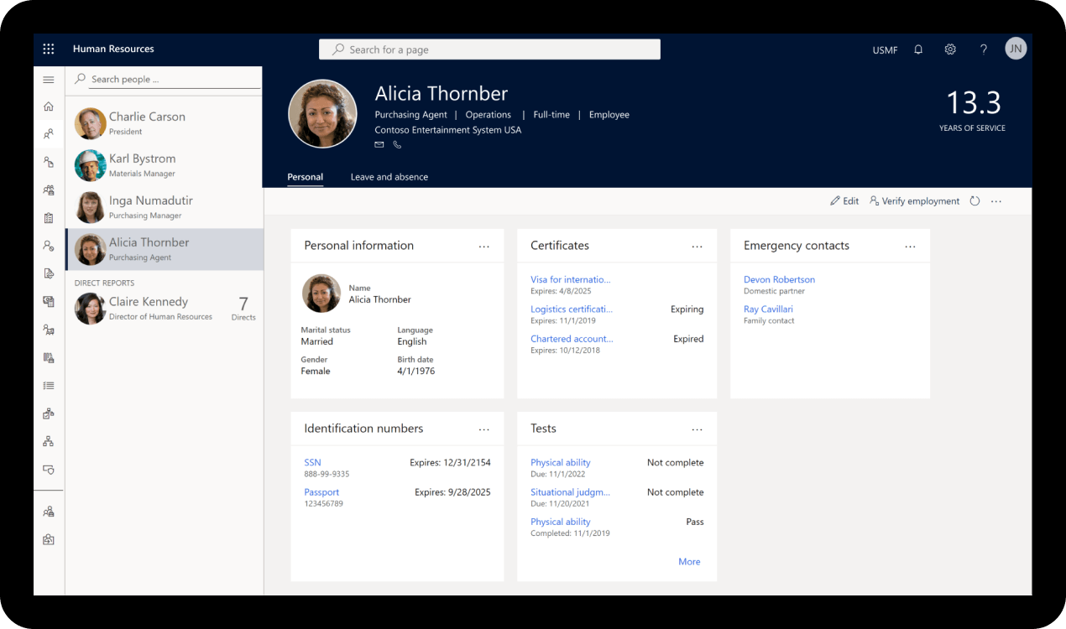Viewport: 1066px width, 629px height.
Task: Open Devon Robertson emergency contact link
Action: [x=779, y=279]
